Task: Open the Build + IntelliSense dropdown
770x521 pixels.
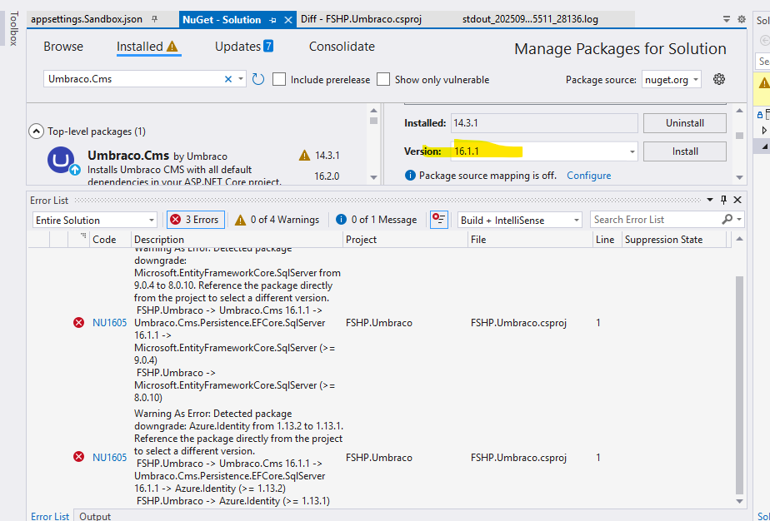Action: click(x=575, y=220)
